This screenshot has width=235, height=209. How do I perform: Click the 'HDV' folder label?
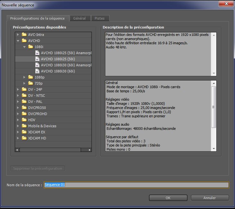tap(32, 120)
